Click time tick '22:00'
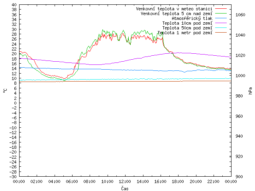This screenshot has height=191, width=255. pos(214,181)
